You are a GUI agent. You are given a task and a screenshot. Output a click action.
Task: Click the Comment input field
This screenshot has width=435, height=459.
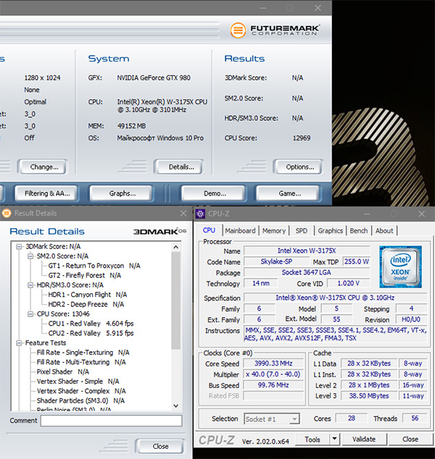(x=111, y=421)
